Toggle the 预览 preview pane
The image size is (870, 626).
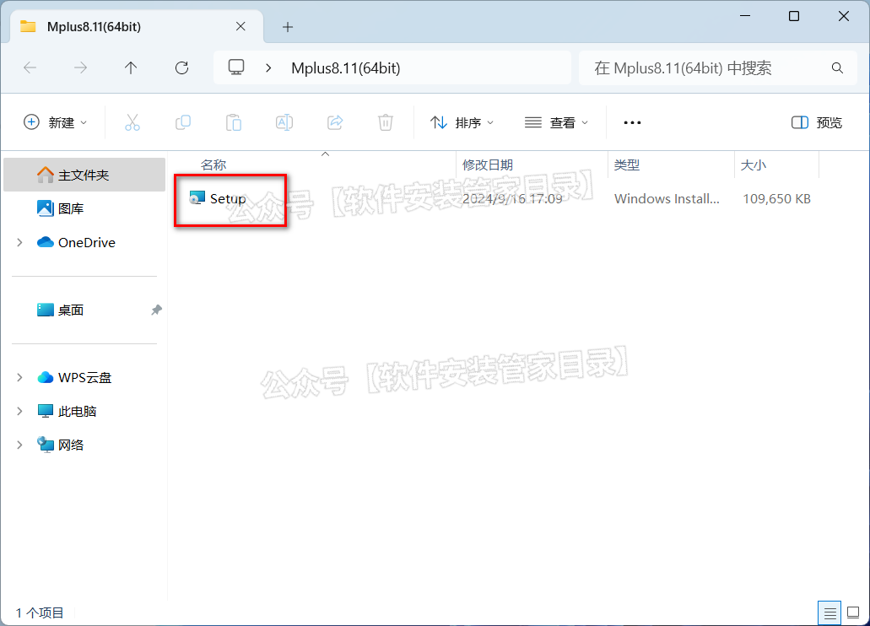coord(816,122)
